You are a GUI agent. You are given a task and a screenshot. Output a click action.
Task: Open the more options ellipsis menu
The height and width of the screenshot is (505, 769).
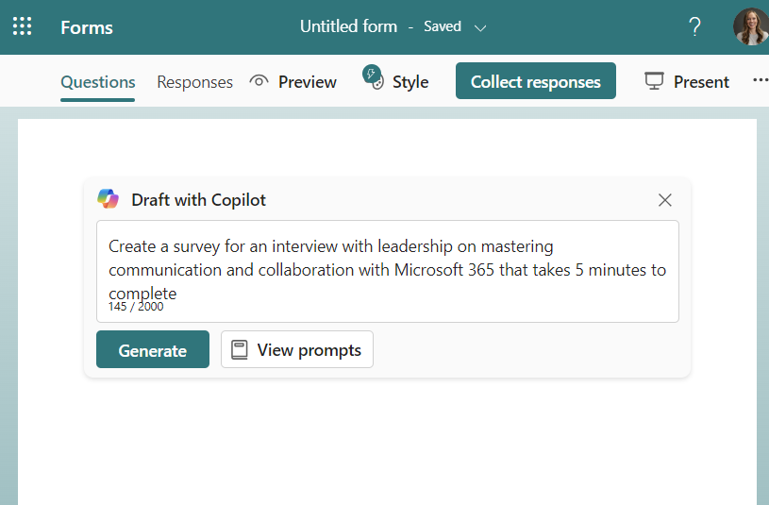[x=761, y=80]
